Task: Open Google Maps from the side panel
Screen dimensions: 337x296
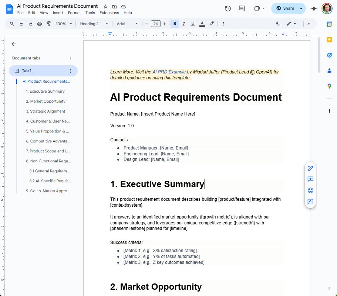Action: click(x=328, y=86)
